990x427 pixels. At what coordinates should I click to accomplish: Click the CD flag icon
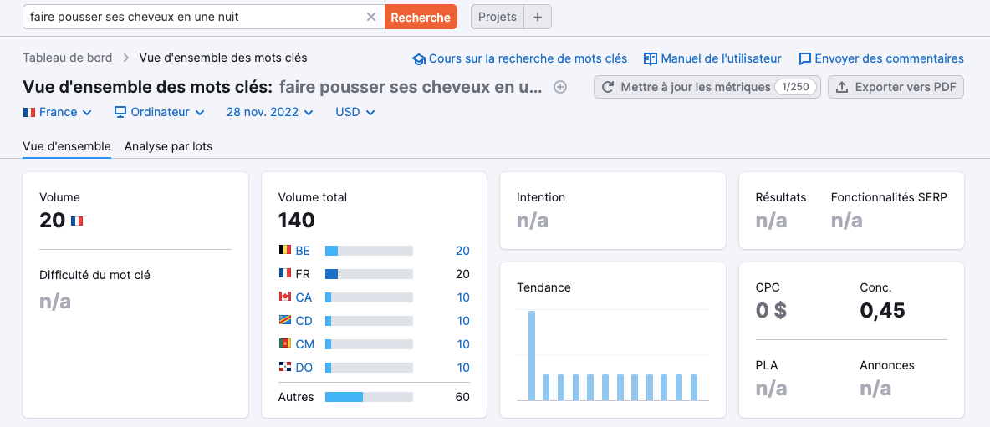(285, 320)
